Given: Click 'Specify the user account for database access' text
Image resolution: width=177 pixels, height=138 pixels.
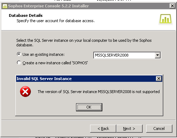Looking at the screenshot, I should click(55, 21).
